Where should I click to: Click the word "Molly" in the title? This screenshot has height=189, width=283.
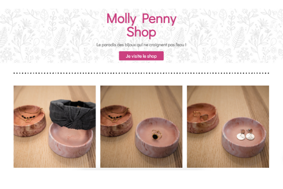[x=122, y=19]
